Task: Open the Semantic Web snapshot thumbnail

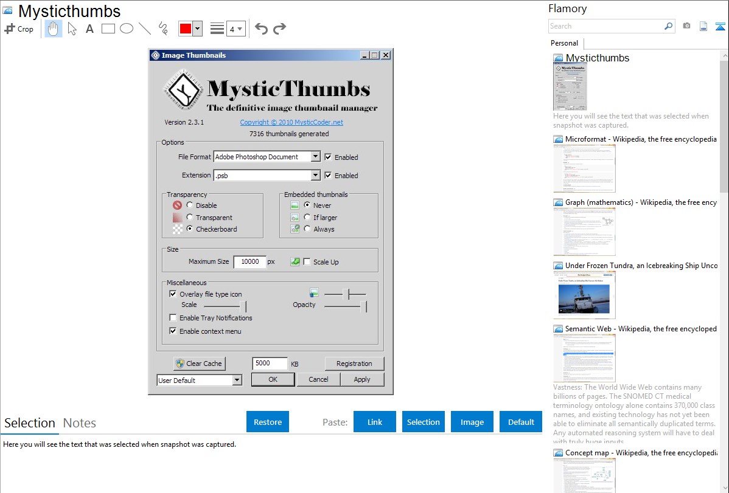Action: click(x=584, y=358)
